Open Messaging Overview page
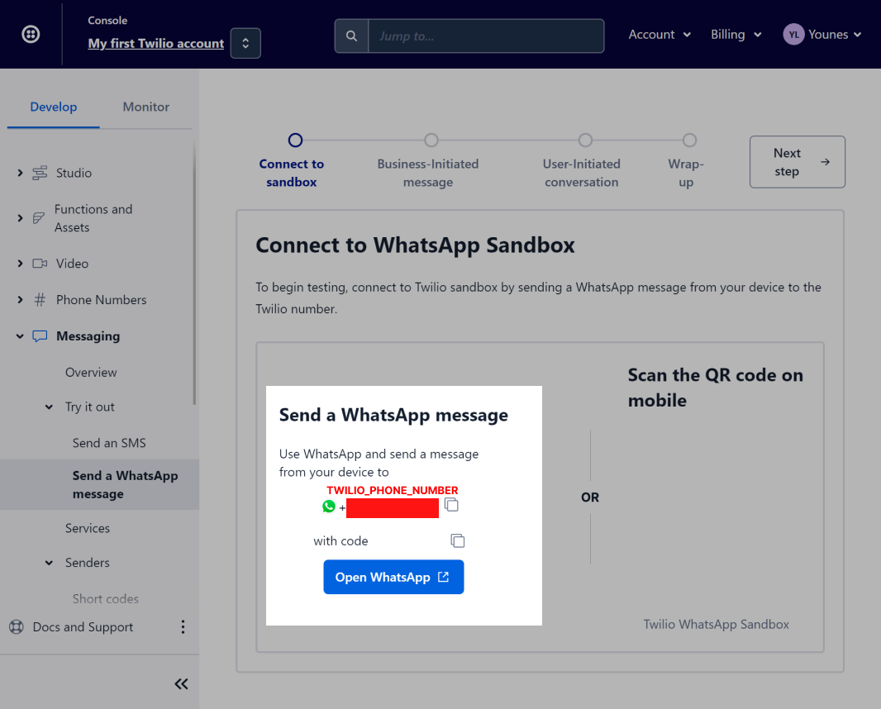 [91, 373]
